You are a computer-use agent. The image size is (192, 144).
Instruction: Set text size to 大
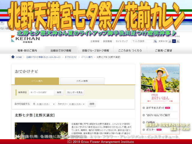click(178, 41)
